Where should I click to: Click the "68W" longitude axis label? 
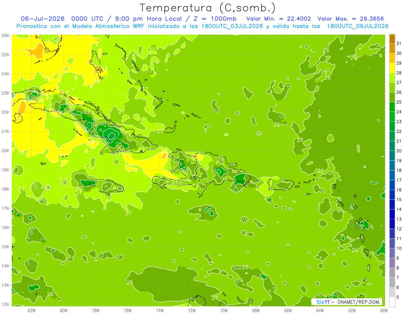click(x=256, y=310)
